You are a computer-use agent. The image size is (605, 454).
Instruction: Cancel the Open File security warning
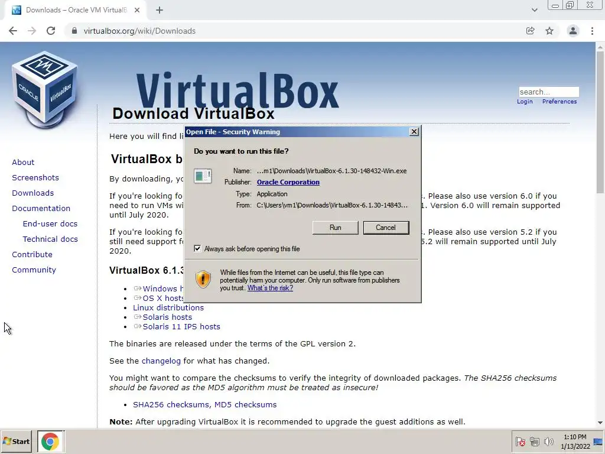click(x=386, y=228)
